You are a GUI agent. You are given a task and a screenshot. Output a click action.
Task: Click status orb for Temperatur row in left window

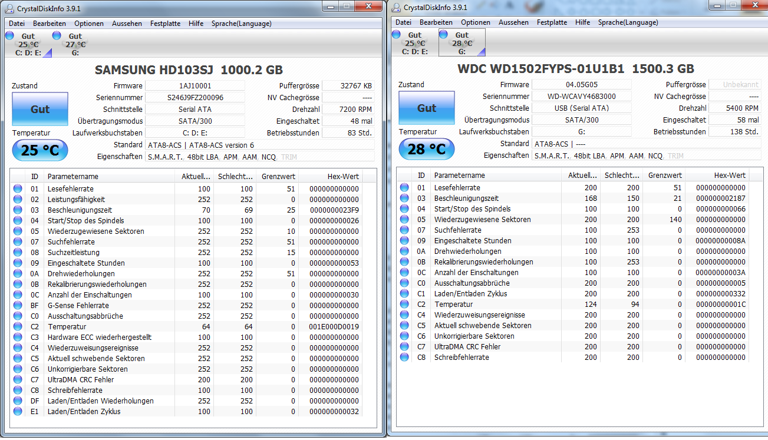18,326
